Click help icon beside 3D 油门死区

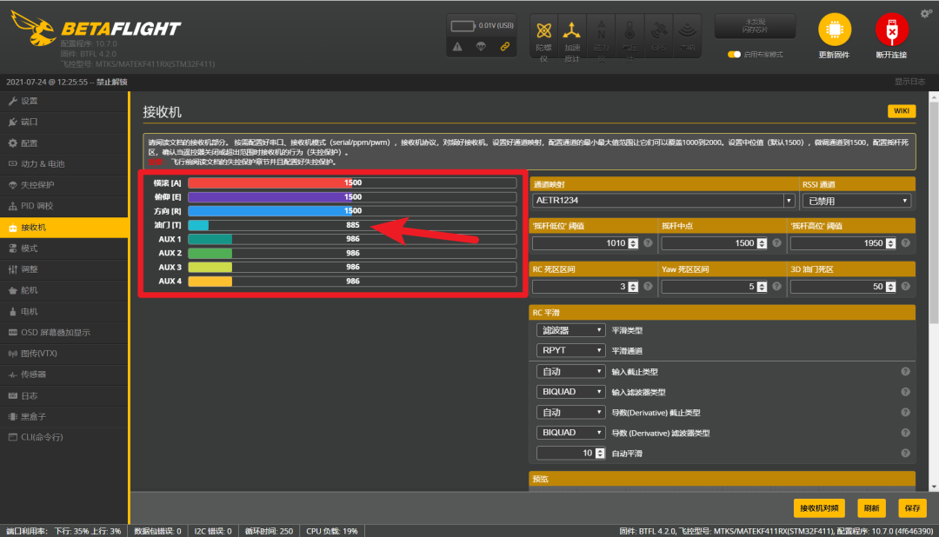point(905,287)
